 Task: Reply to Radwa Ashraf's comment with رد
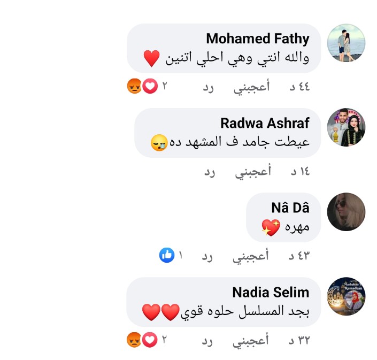[208, 172]
